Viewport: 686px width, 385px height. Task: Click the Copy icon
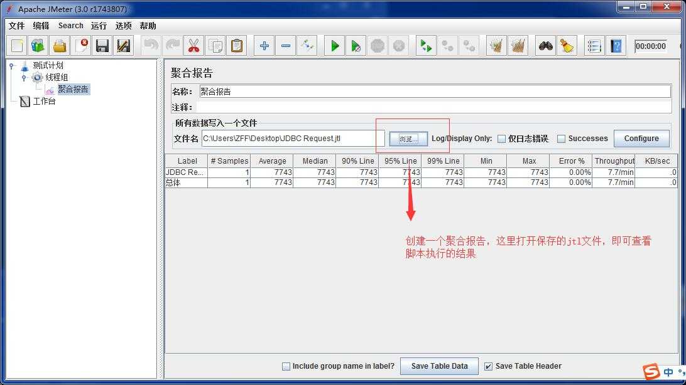(x=215, y=45)
